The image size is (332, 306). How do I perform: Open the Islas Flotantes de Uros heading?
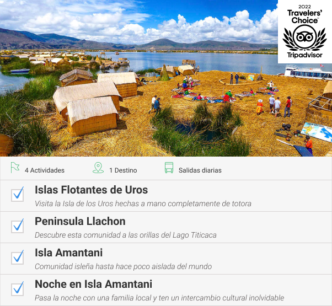click(x=91, y=190)
